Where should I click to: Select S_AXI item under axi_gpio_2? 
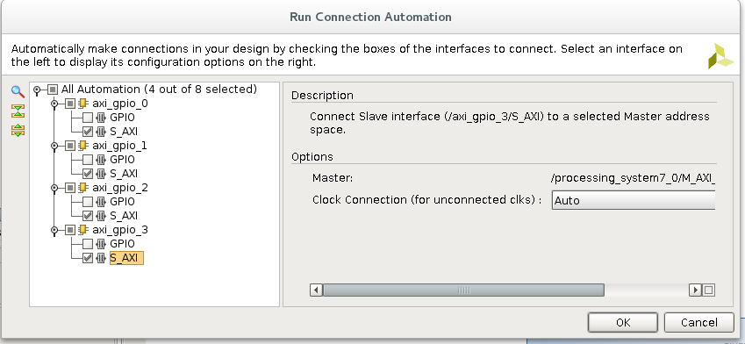click(124, 216)
